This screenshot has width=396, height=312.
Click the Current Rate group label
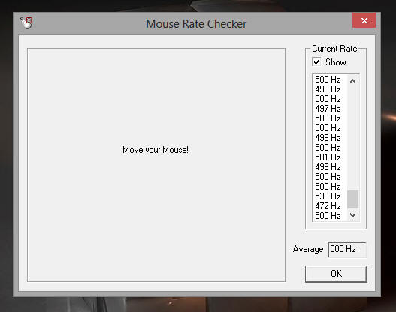click(334, 49)
